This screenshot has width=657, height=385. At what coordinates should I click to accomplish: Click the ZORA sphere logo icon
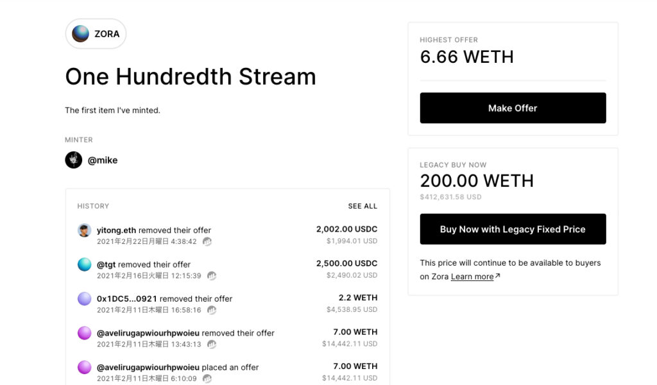coord(80,33)
